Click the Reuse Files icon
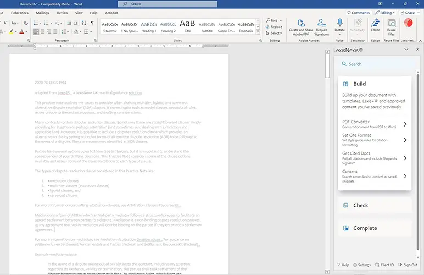The image size is (424, 275). [x=392, y=26]
